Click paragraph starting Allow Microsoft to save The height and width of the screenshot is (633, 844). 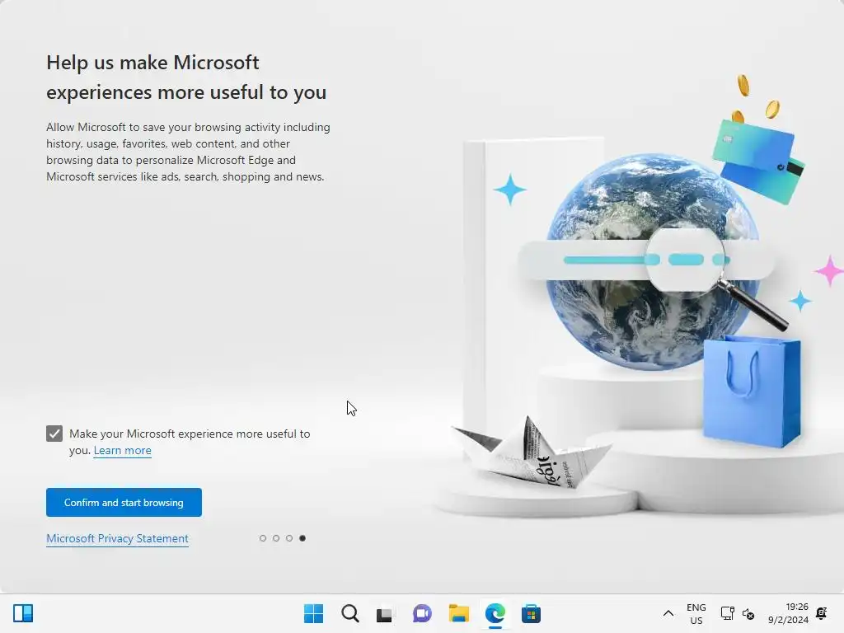point(188,152)
